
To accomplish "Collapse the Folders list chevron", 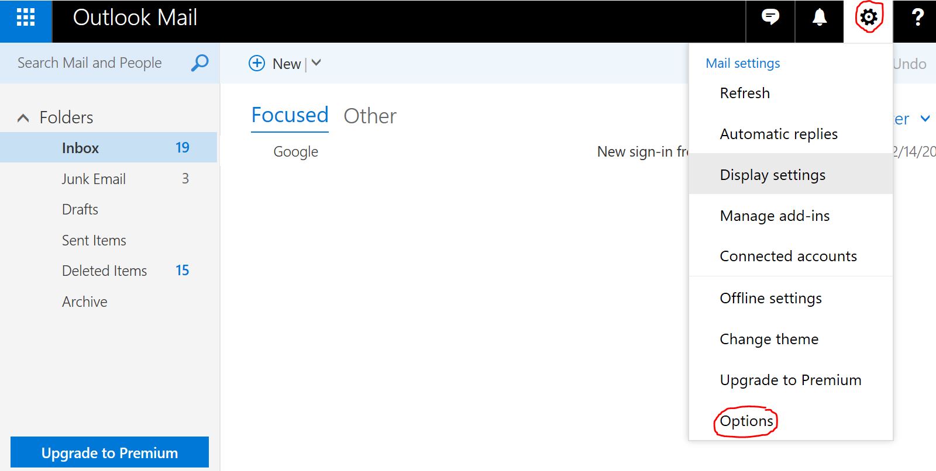I will point(23,118).
